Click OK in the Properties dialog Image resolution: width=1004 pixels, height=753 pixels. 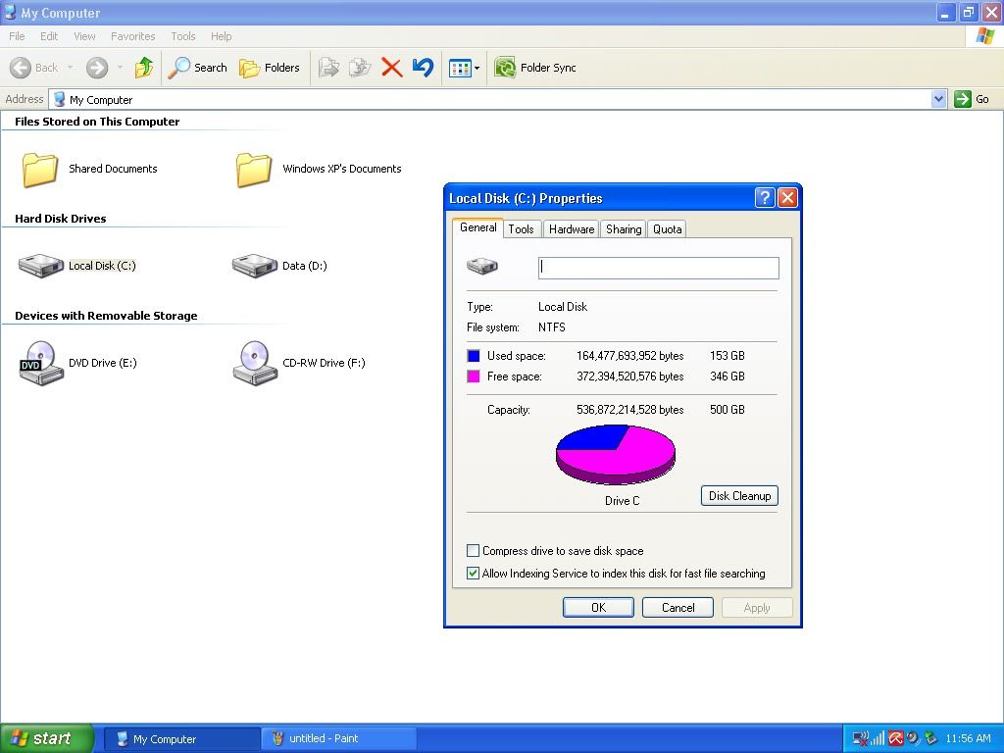point(599,608)
